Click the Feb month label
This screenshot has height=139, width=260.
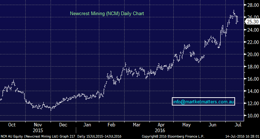pos(111,125)
